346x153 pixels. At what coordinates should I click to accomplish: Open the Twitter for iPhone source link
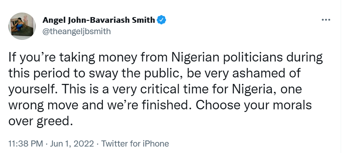click(135, 144)
